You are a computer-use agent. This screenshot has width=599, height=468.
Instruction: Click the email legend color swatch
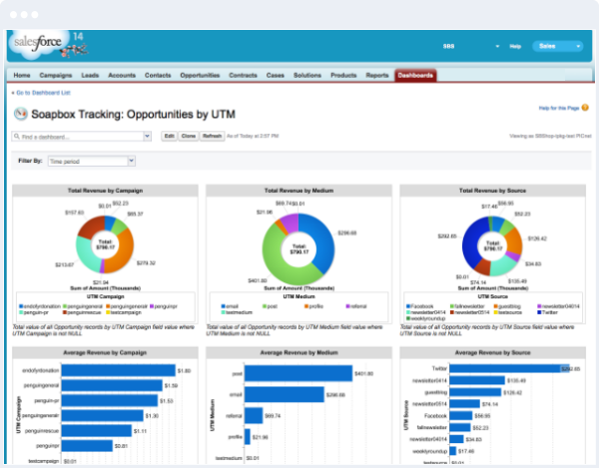point(223,306)
